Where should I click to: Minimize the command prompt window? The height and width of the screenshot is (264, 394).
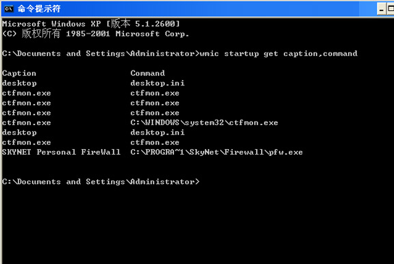pyautogui.click(x=381, y=10)
